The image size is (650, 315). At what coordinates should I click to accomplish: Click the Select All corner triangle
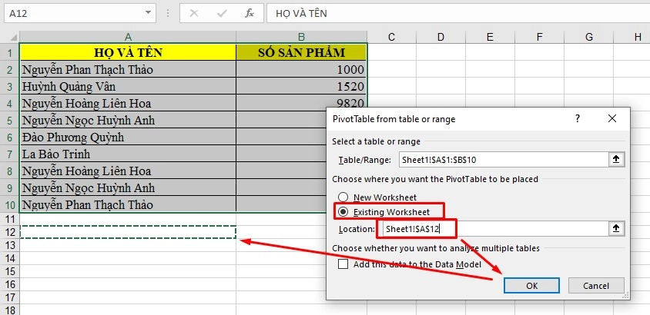point(10,37)
